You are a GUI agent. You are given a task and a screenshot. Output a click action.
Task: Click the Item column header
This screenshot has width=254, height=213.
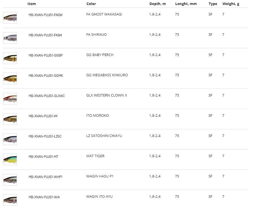tap(32, 4)
